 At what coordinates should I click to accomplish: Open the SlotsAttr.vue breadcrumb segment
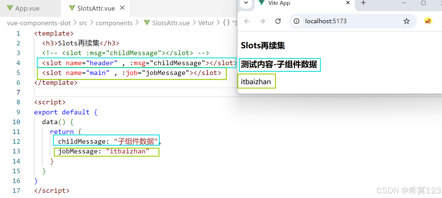pos(171,23)
